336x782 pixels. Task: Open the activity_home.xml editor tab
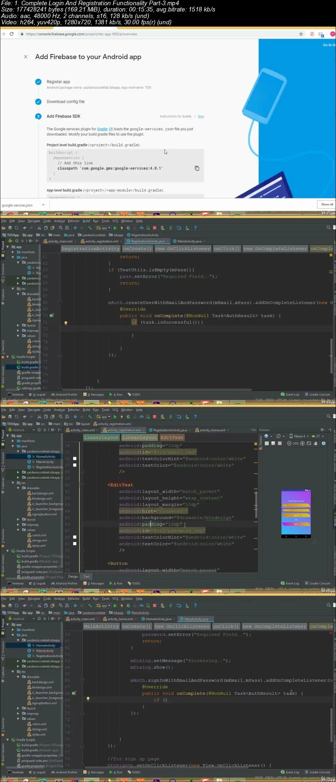(212, 430)
